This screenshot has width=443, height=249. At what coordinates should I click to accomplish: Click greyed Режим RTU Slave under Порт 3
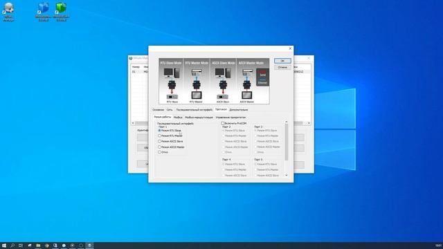click(266, 131)
